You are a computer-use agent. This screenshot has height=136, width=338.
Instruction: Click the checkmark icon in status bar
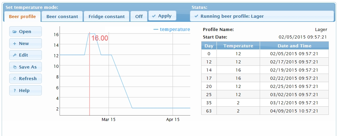[x=196, y=16]
